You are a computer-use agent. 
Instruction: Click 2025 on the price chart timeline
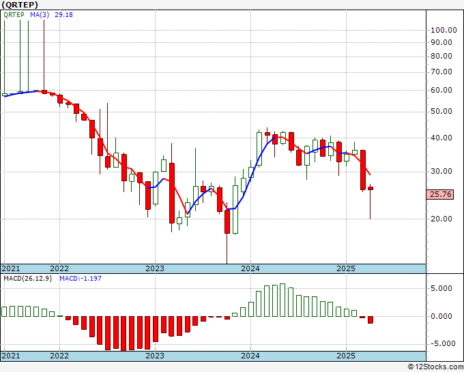(346, 268)
